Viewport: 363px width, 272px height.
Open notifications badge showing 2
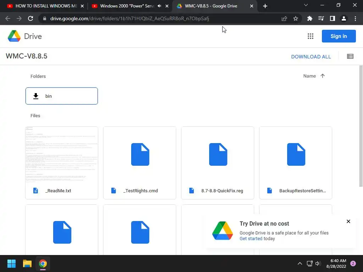[x=353, y=263]
